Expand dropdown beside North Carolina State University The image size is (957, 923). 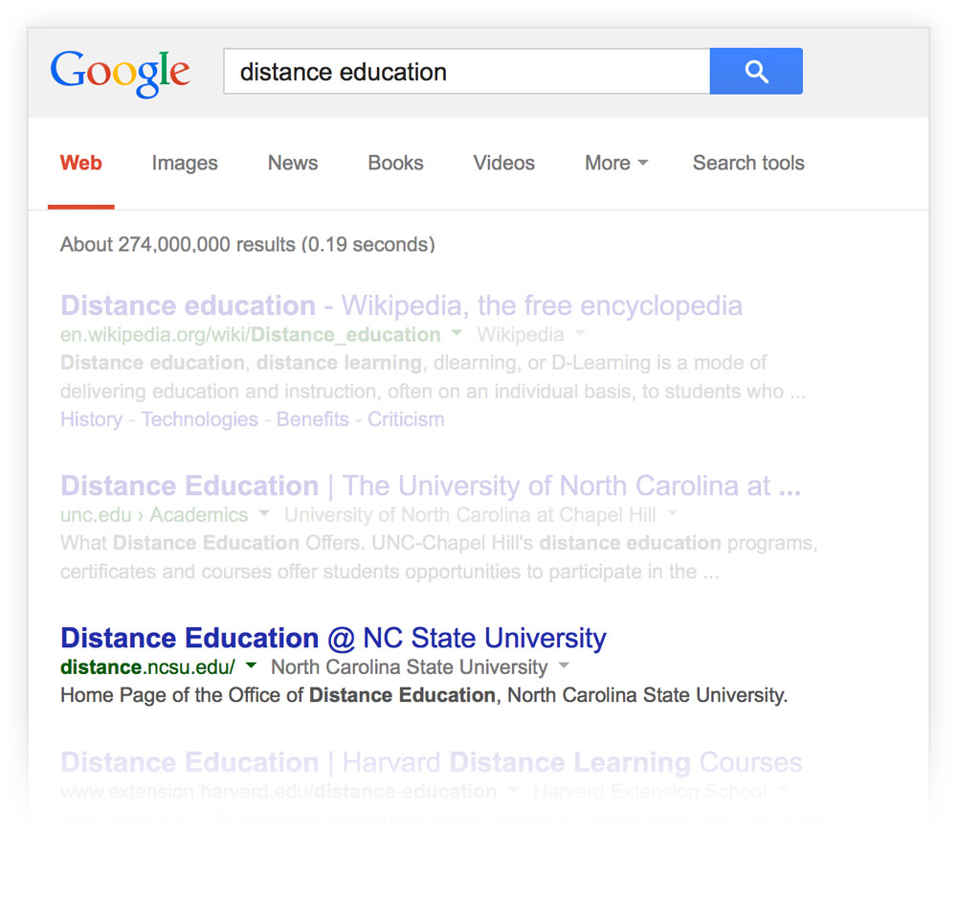click(564, 665)
